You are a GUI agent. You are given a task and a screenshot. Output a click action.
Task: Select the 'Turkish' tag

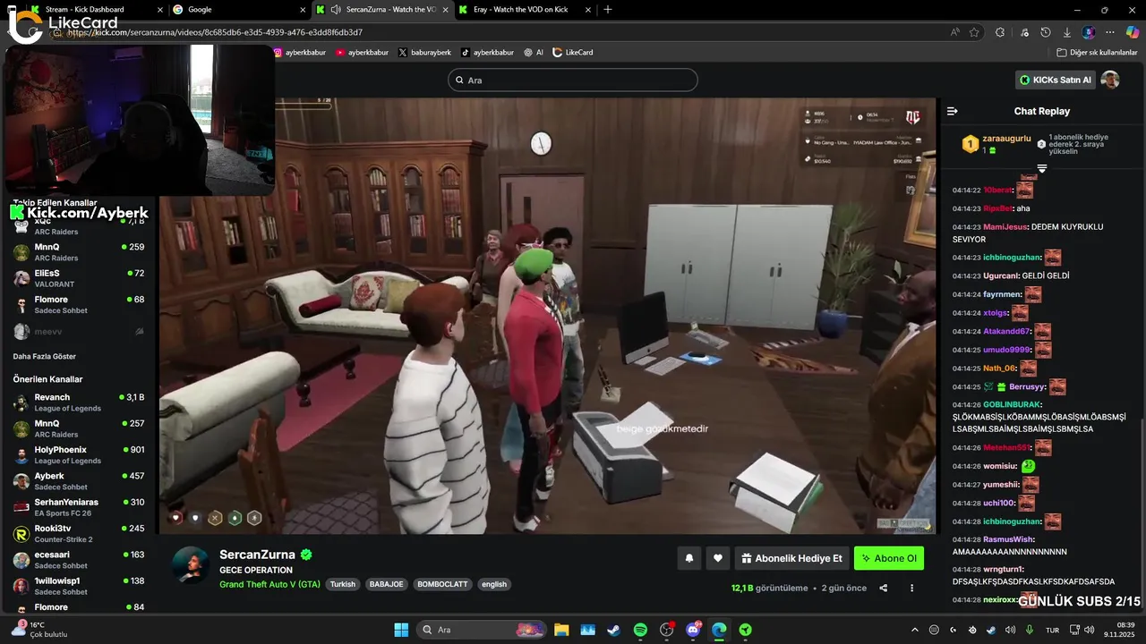(x=343, y=584)
